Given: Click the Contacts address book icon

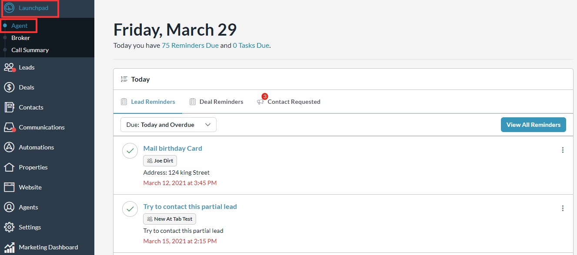Looking at the screenshot, I should coord(9,107).
